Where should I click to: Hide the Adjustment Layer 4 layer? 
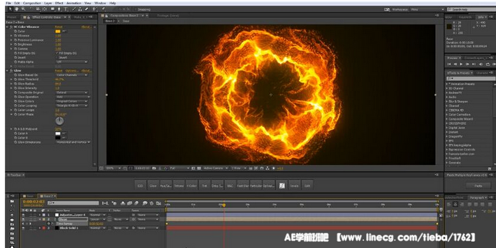click(x=23, y=215)
